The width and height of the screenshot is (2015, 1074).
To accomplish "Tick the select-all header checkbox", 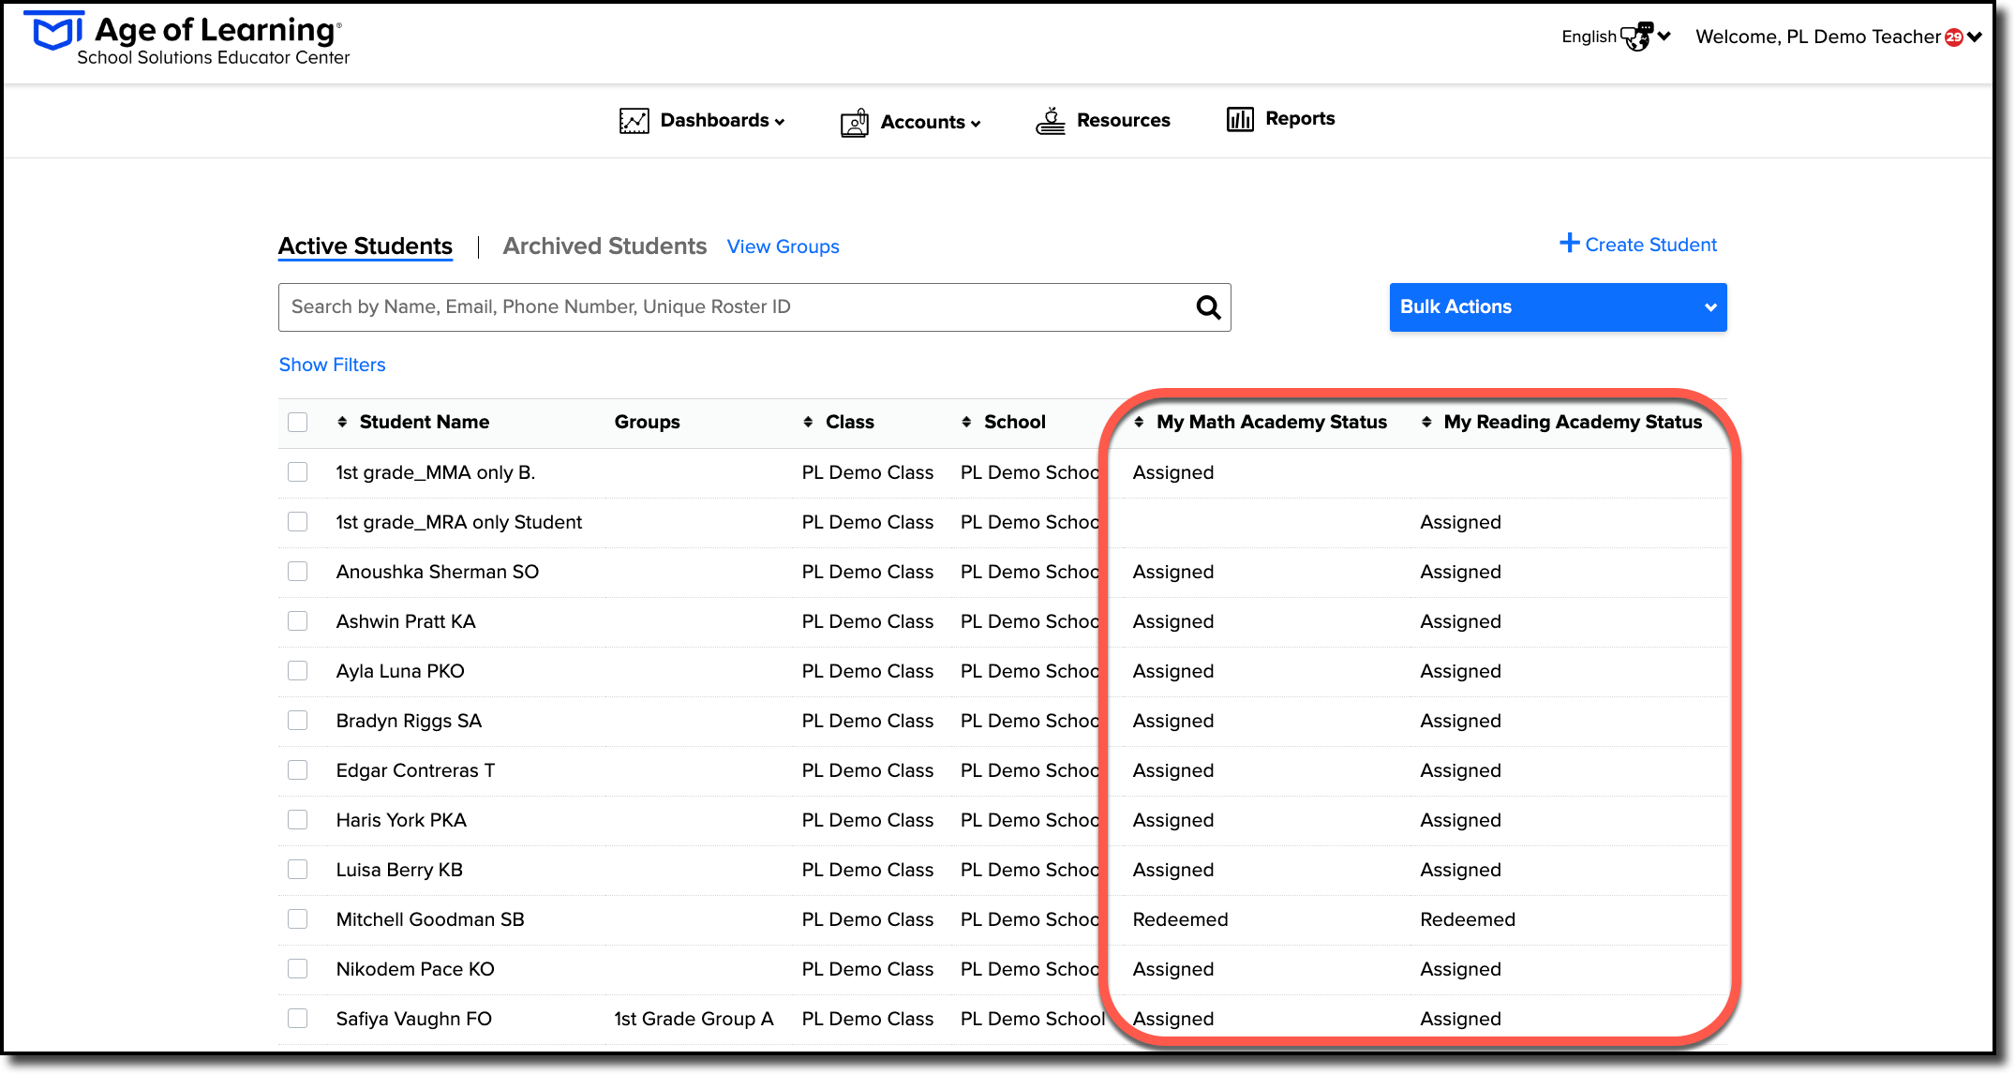I will point(298,423).
